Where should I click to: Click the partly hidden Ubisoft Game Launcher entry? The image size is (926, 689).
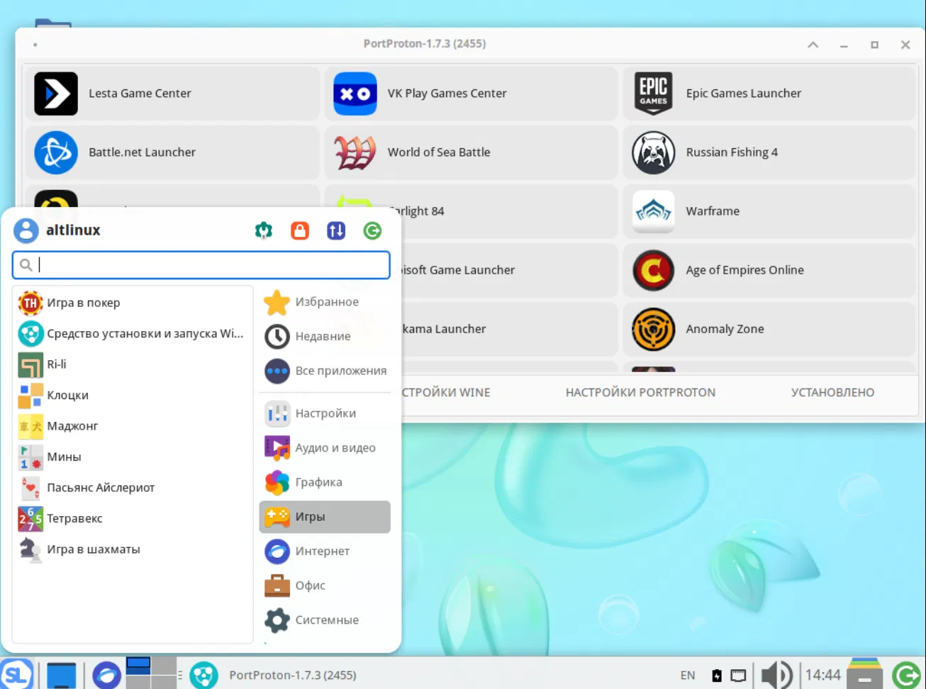coord(509,270)
